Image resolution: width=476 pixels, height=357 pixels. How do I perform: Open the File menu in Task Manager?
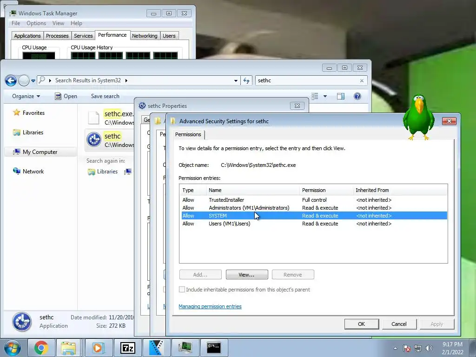tap(16, 23)
